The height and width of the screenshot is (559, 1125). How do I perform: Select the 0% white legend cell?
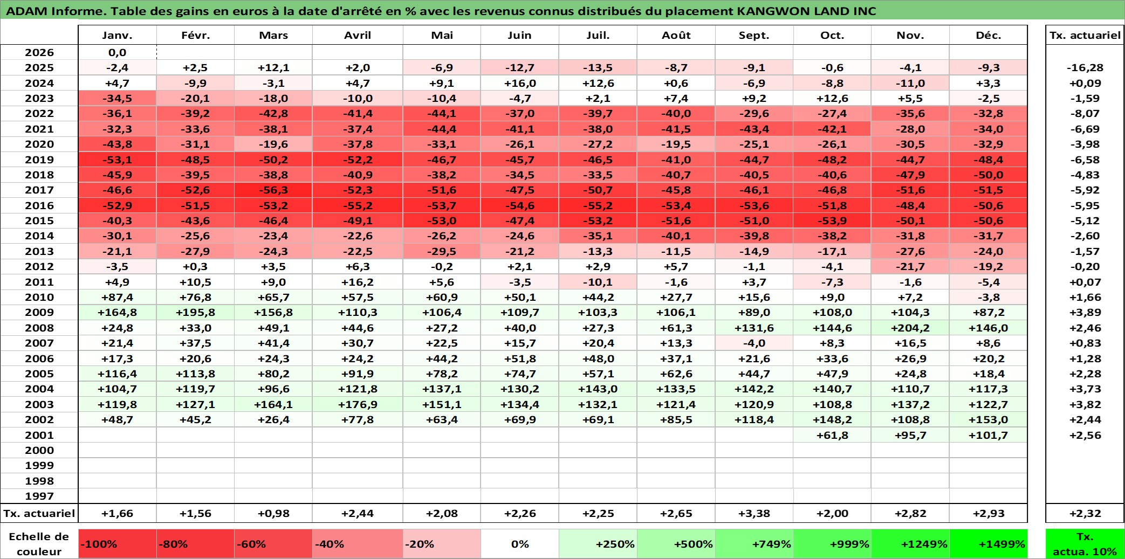coord(520,544)
